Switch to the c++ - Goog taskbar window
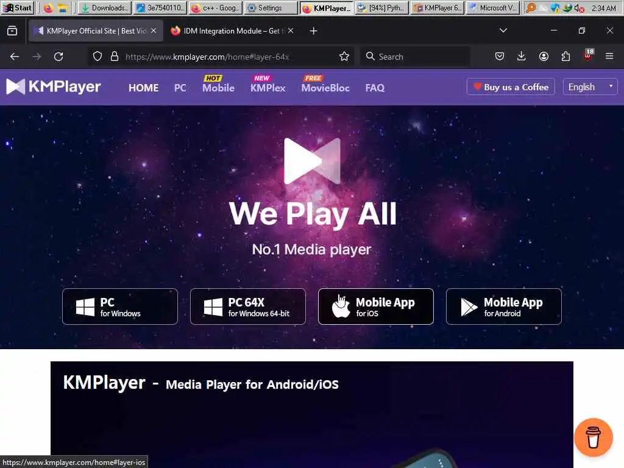 215,7
